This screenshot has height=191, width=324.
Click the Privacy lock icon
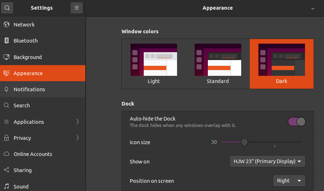click(x=6, y=138)
